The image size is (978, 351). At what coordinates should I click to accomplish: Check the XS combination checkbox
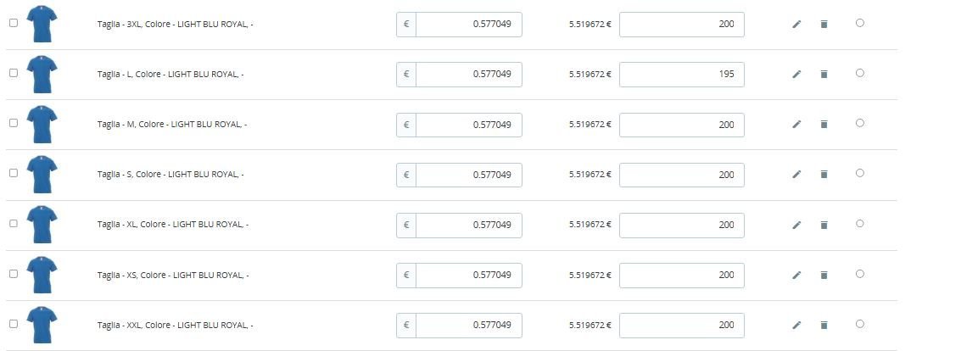coord(13,274)
